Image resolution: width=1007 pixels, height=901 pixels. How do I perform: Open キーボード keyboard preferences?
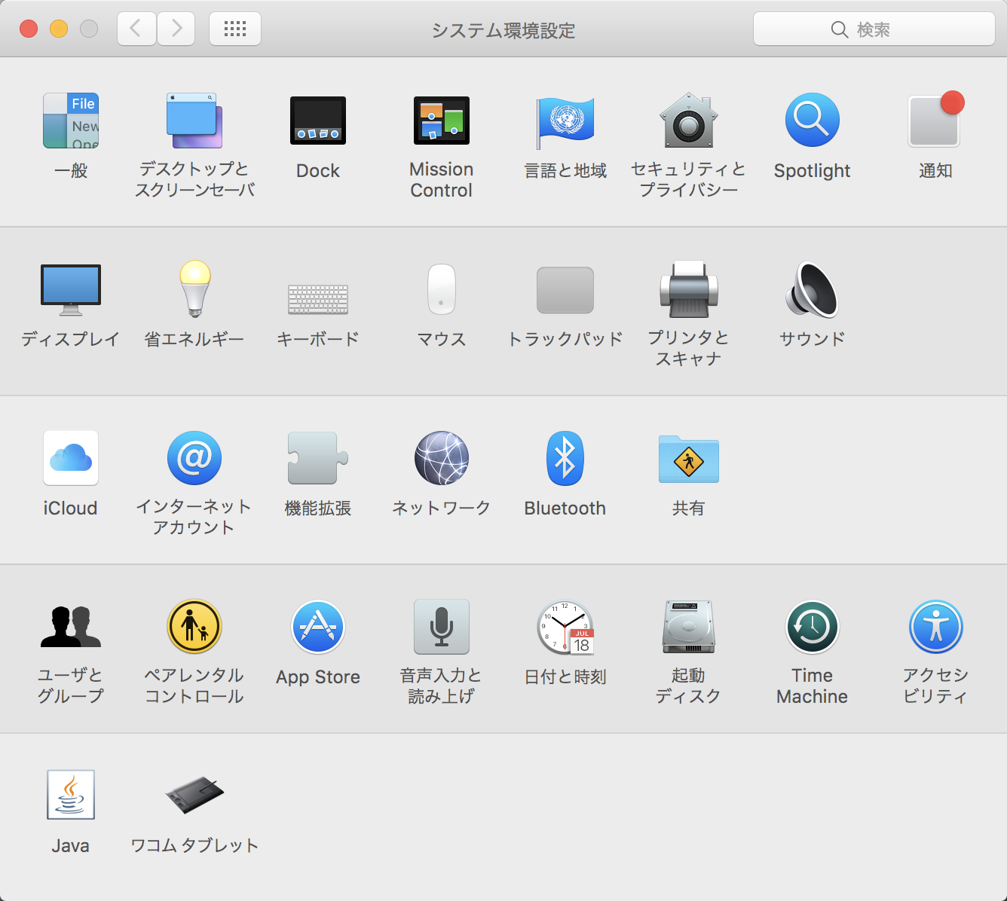(318, 298)
